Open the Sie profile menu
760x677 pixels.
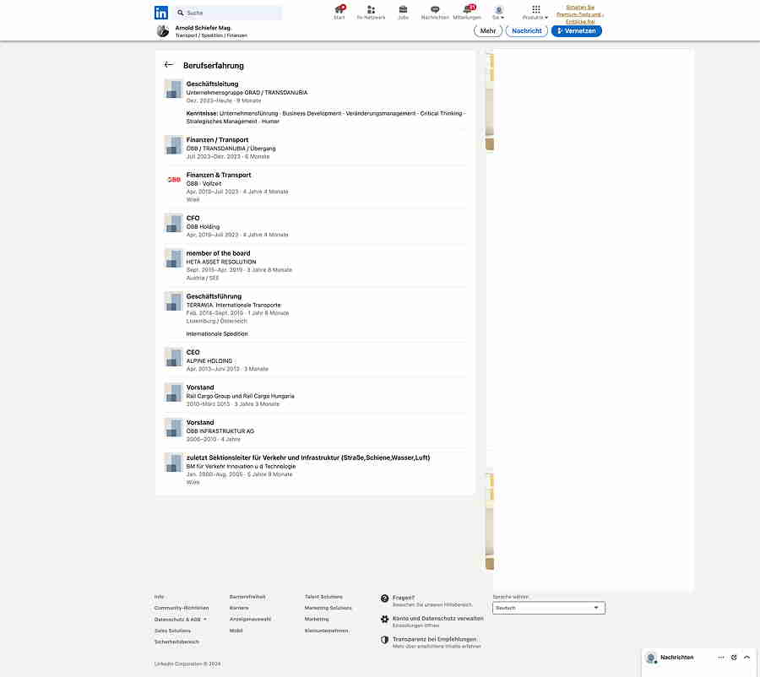coord(498,12)
